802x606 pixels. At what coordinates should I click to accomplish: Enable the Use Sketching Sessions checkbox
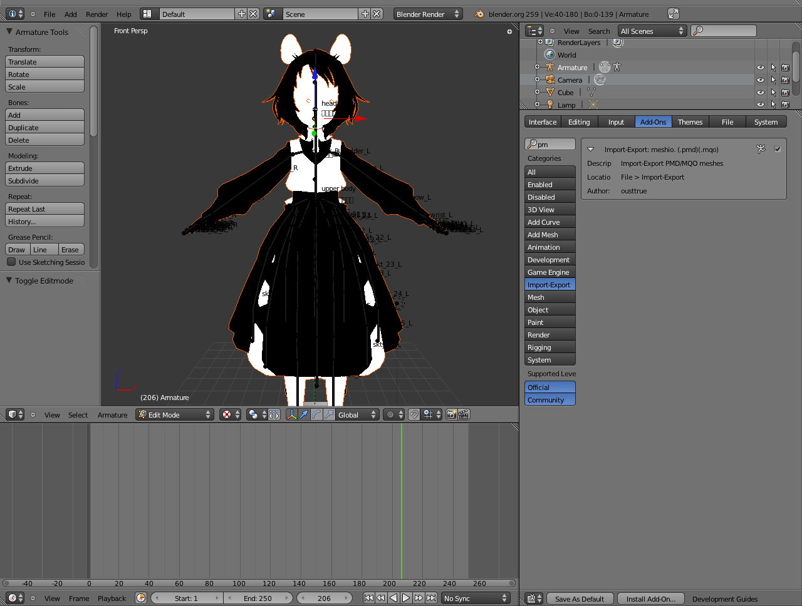[x=11, y=262]
